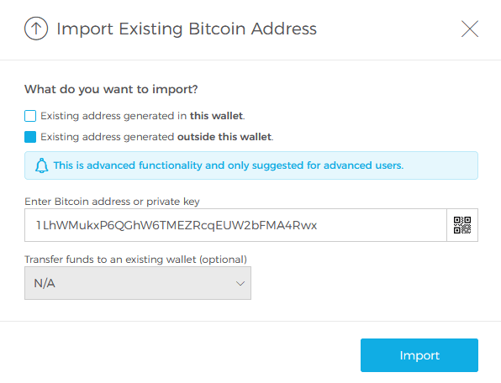Open the N/A transfer funds dropdown

pos(138,283)
